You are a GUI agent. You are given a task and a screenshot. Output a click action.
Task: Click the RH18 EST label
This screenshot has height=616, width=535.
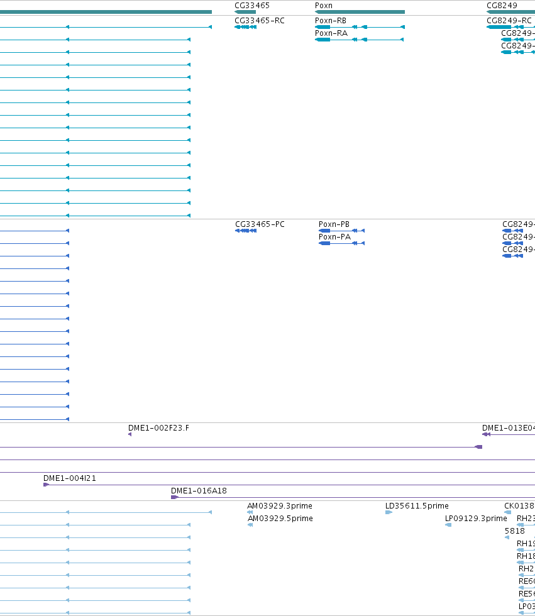(x=526, y=556)
